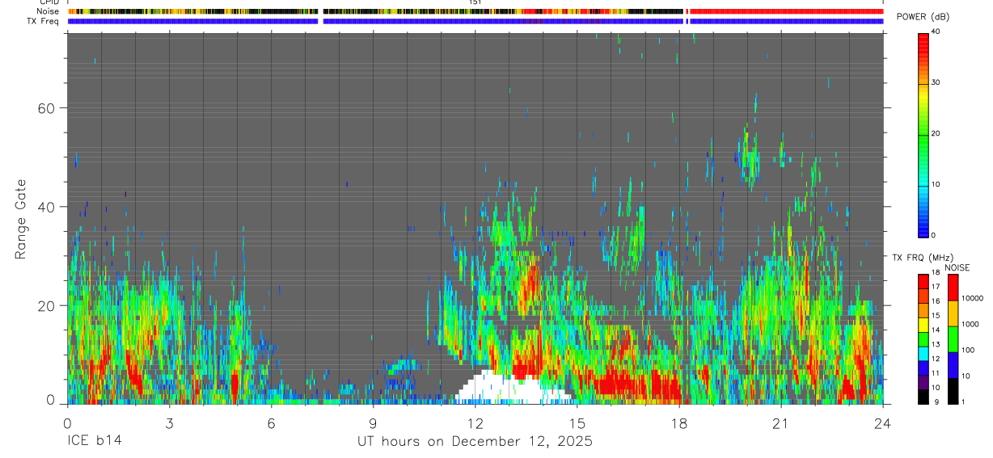
Task: Click the 21 hour tick label
Action: coord(780,423)
